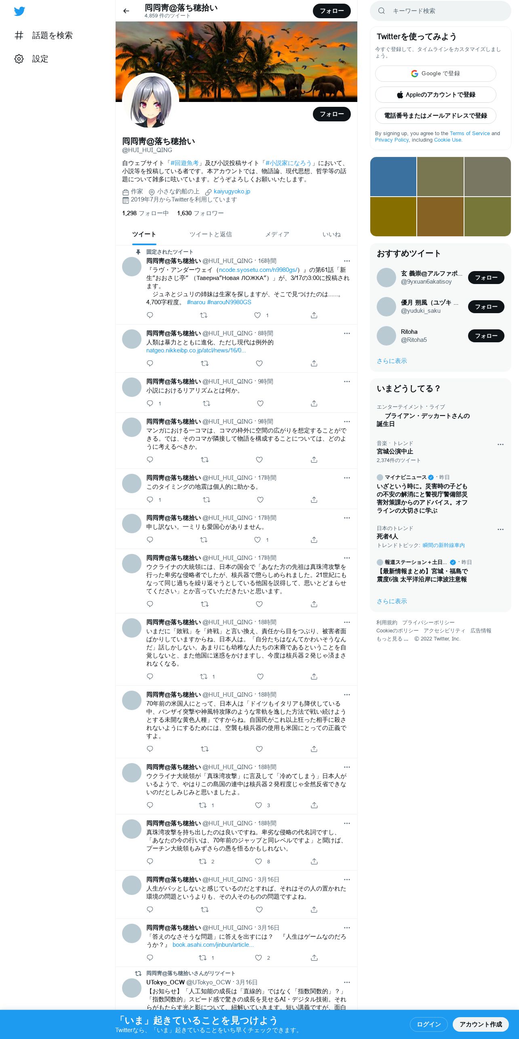Like the 70年前の米国人にとって tweet

[x=259, y=749]
